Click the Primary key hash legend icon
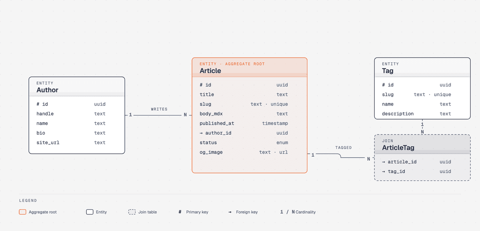The image size is (480, 231). point(180,212)
